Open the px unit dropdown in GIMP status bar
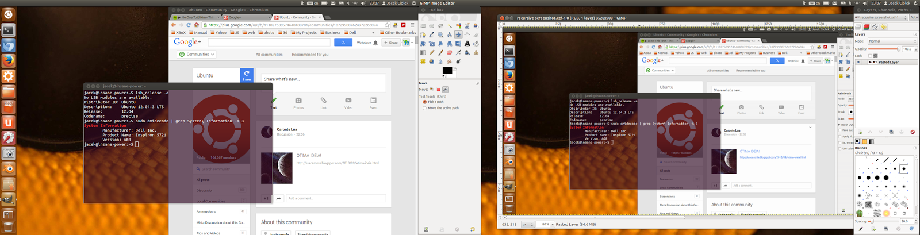 528,224
